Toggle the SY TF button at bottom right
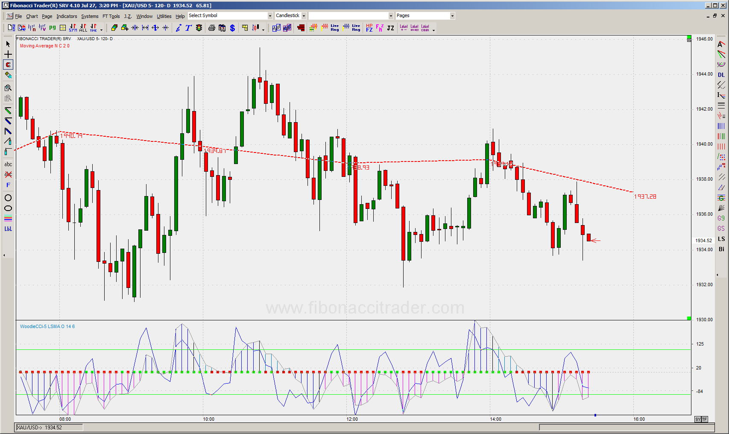The width and height of the screenshot is (729, 434). coord(701,419)
